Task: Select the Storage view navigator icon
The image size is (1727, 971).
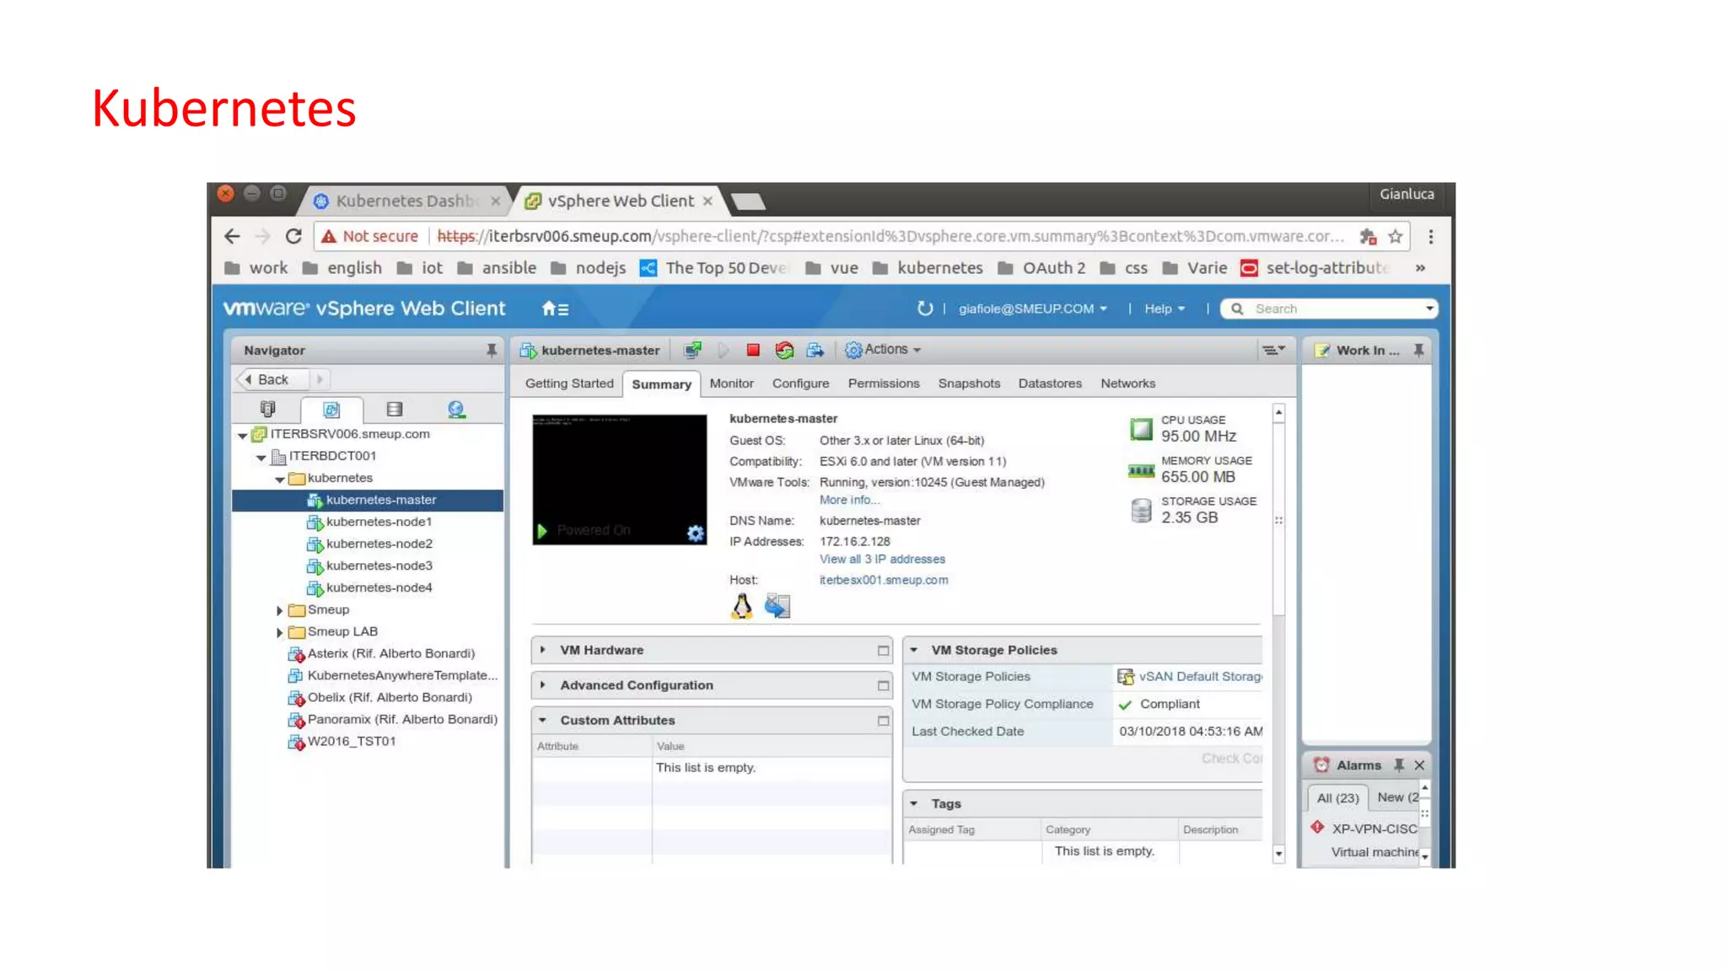Action: coord(394,410)
